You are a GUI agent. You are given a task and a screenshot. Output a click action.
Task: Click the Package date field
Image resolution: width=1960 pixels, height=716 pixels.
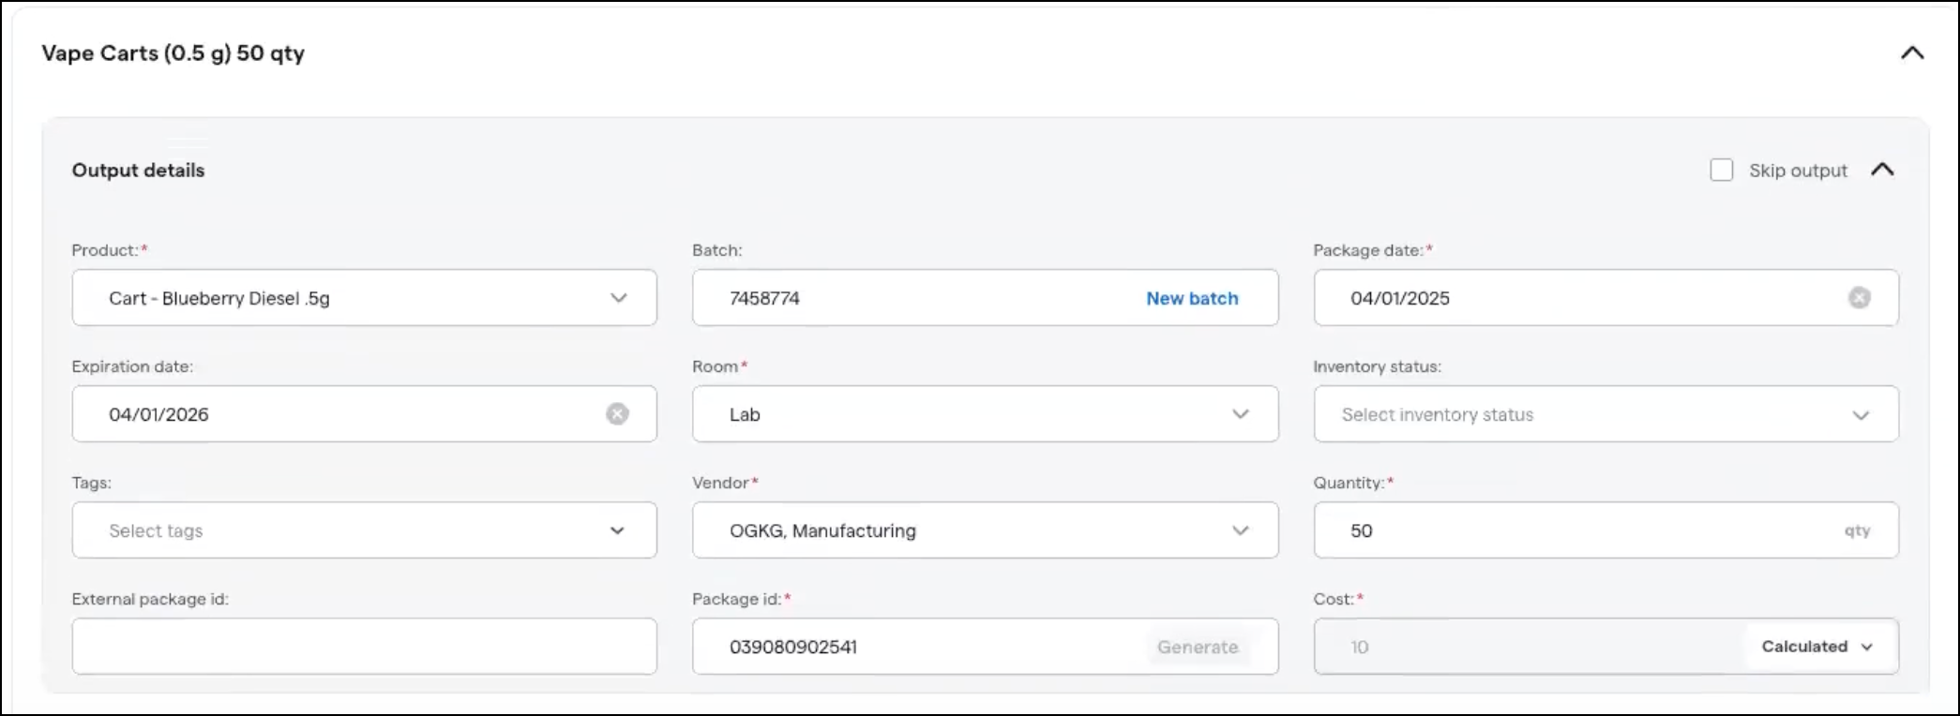pyautogui.click(x=1606, y=298)
